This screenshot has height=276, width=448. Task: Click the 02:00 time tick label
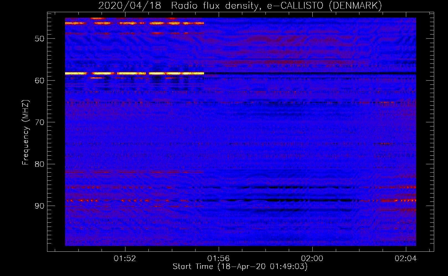point(312,259)
